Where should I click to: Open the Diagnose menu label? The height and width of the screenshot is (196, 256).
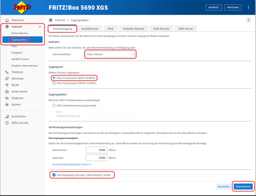(x=17, y=98)
